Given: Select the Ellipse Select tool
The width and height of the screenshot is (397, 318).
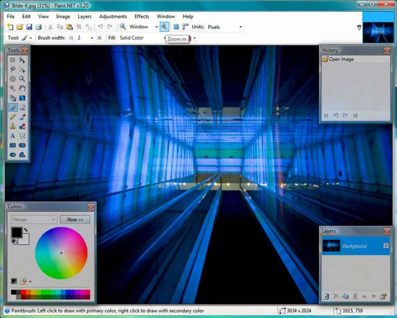Looking at the screenshot, I should [13, 79].
